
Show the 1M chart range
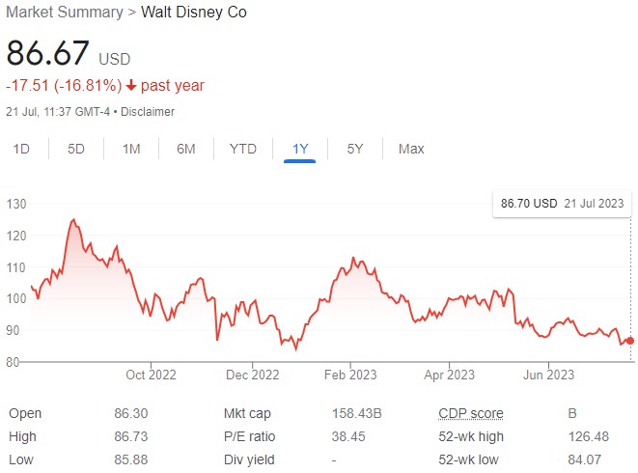(x=131, y=149)
